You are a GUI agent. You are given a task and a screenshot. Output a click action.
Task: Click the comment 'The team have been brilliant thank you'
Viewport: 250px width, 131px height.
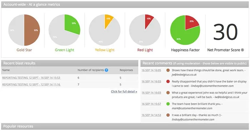tap(196, 104)
